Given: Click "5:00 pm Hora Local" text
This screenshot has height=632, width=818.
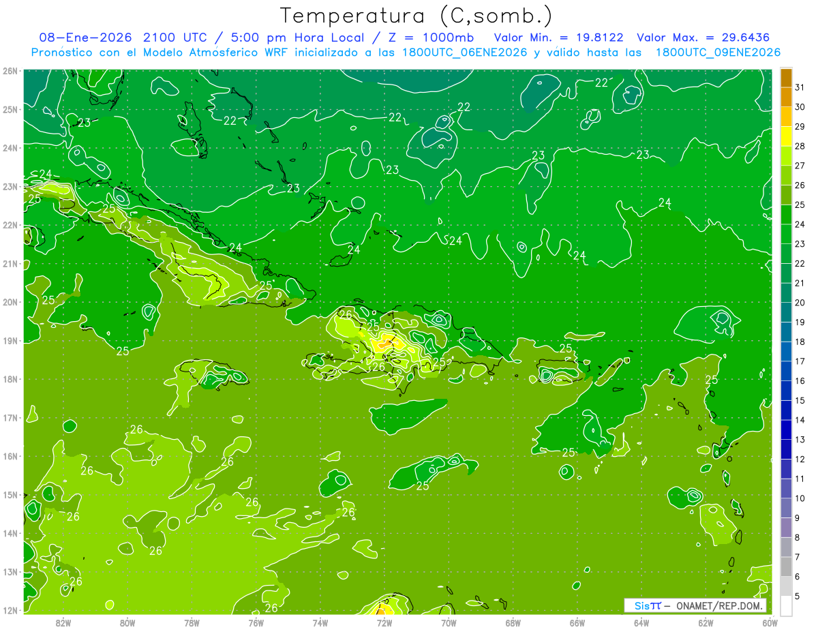Looking at the screenshot, I should coord(299,37).
